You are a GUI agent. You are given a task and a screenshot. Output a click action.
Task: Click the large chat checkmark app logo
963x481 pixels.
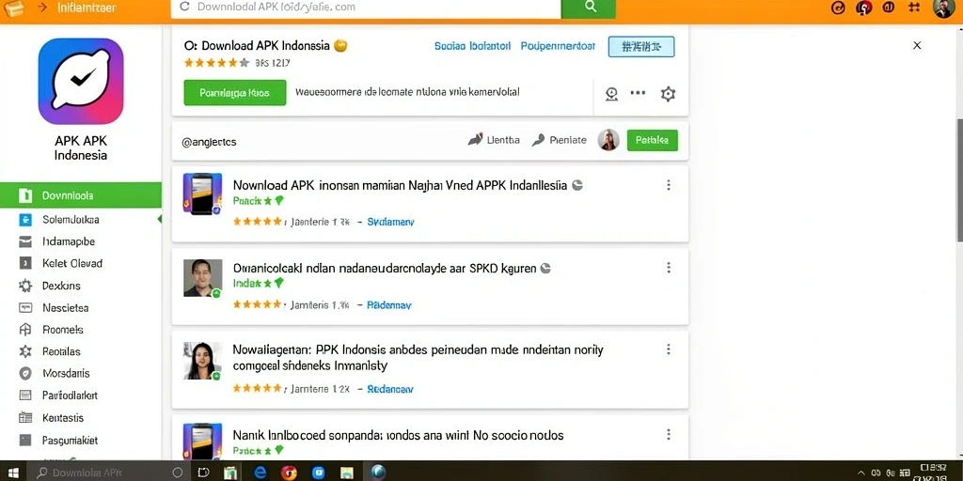(81, 81)
